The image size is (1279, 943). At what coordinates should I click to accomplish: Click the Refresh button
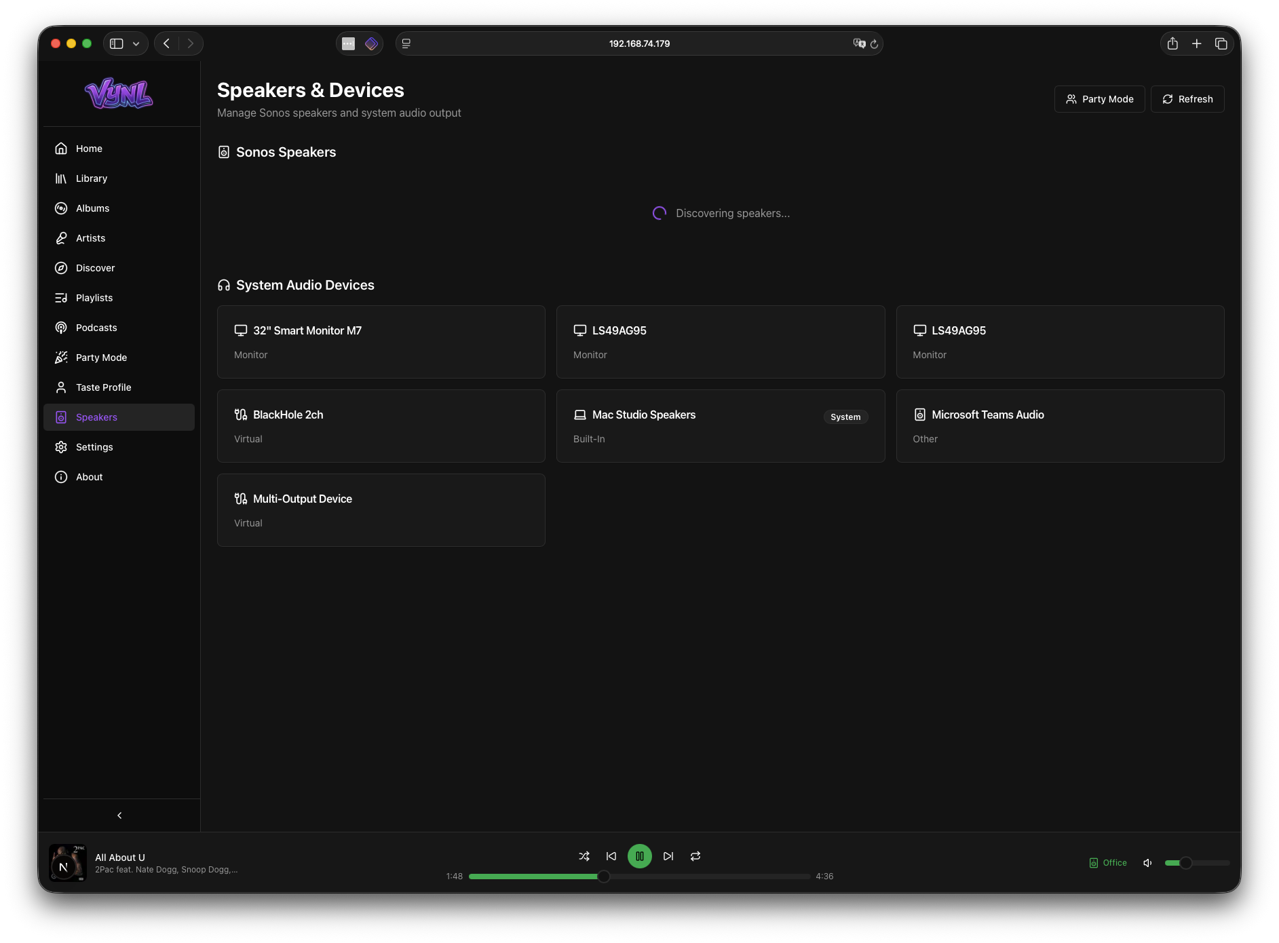(1187, 99)
